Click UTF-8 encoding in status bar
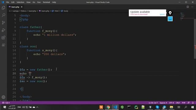 point(171,103)
